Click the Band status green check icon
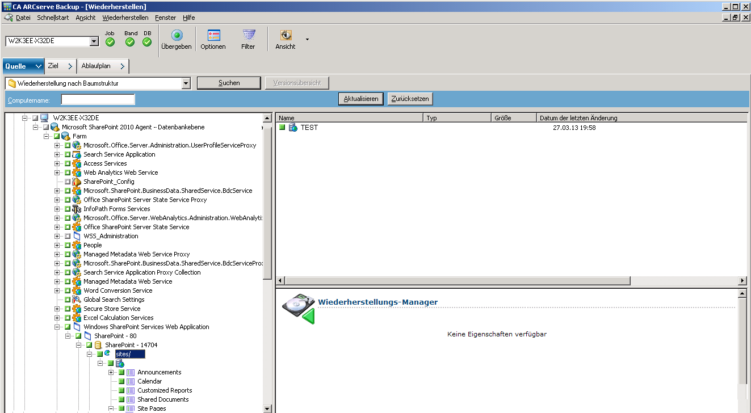This screenshot has height=413, width=751. [130, 42]
